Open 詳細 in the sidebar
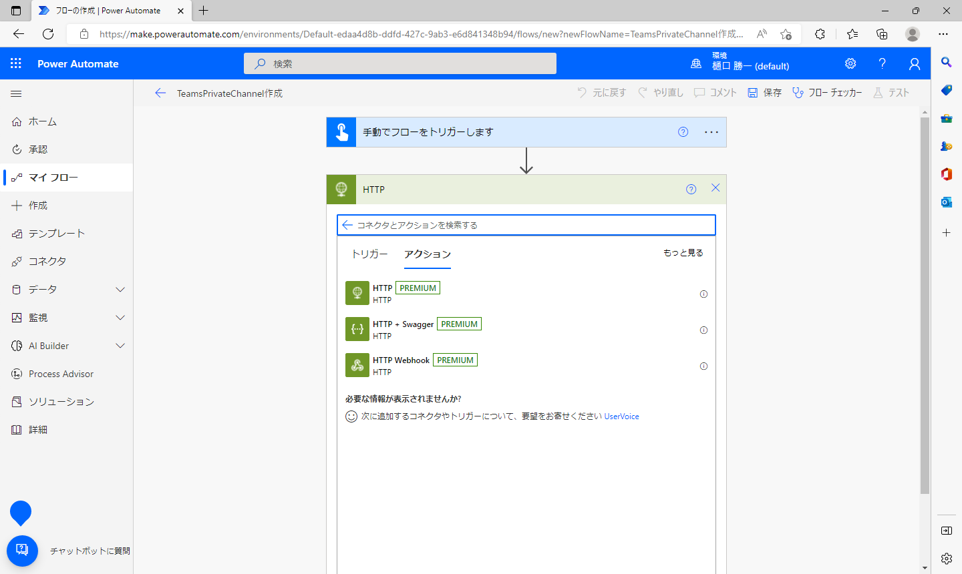962x574 pixels. pos(67,430)
